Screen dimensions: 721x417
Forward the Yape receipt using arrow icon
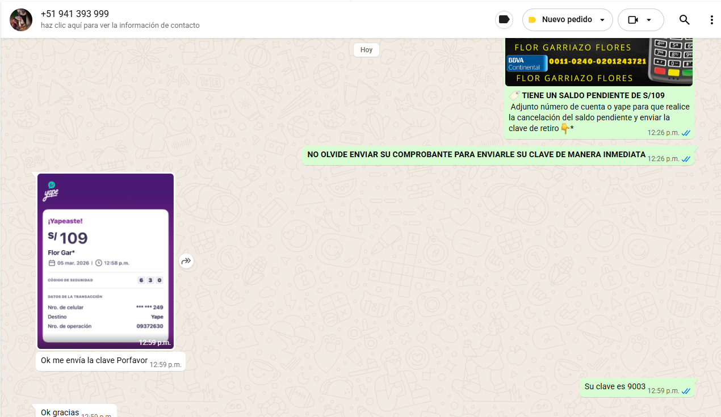[x=186, y=261]
